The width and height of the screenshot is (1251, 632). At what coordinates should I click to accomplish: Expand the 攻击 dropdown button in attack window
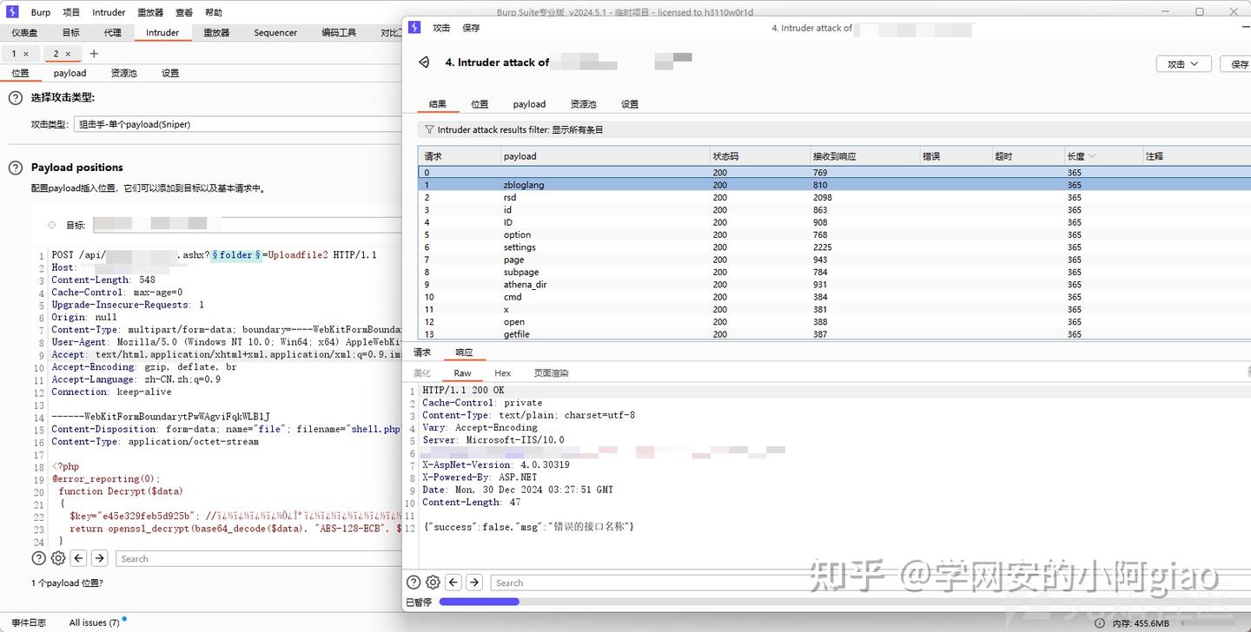pyautogui.click(x=1183, y=64)
